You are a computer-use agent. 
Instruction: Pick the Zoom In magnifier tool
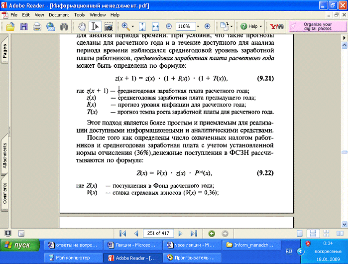pyautogui.click(x=125, y=26)
